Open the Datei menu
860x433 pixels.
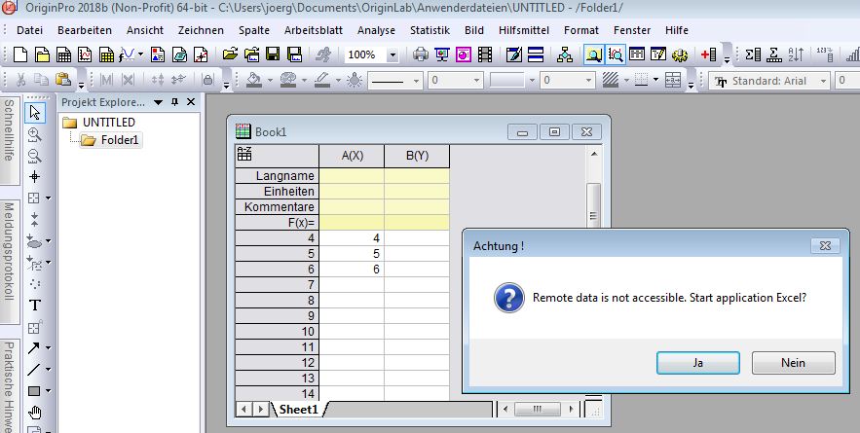[x=29, y=30]
